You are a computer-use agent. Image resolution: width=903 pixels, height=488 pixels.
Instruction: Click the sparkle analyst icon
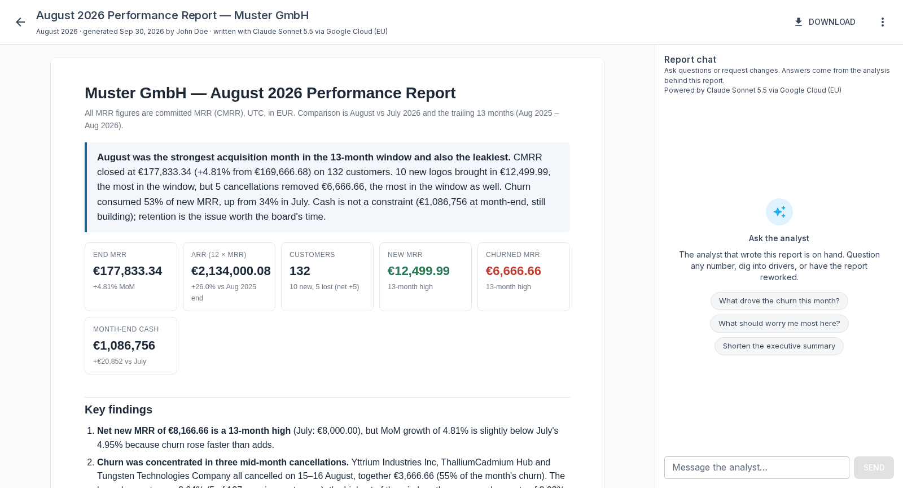pos(779,212)
